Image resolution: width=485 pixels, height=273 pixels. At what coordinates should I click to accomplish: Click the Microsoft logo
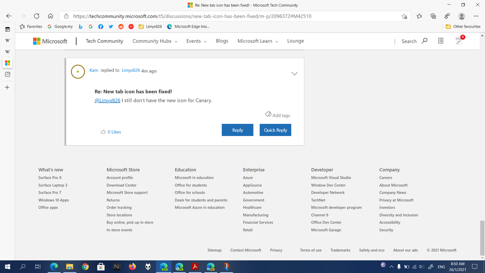(50, 41)
